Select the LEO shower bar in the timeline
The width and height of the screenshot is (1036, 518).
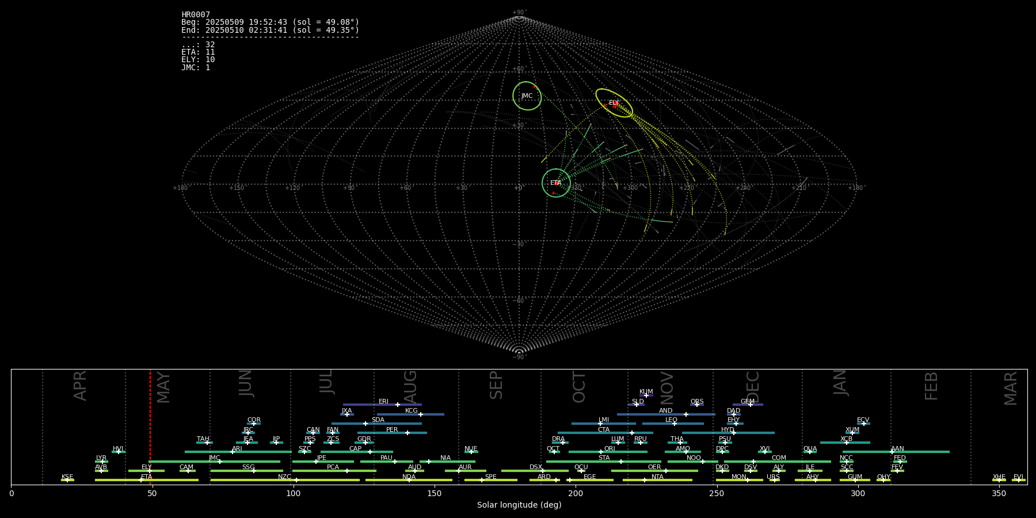[673, 424]
